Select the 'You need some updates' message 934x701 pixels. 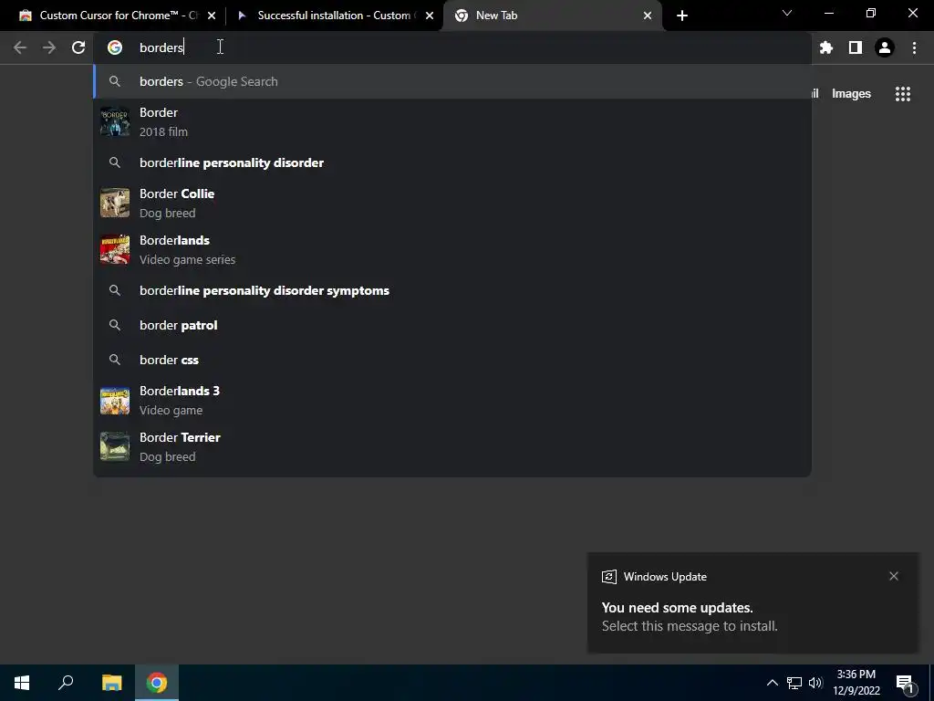(678, 607)
